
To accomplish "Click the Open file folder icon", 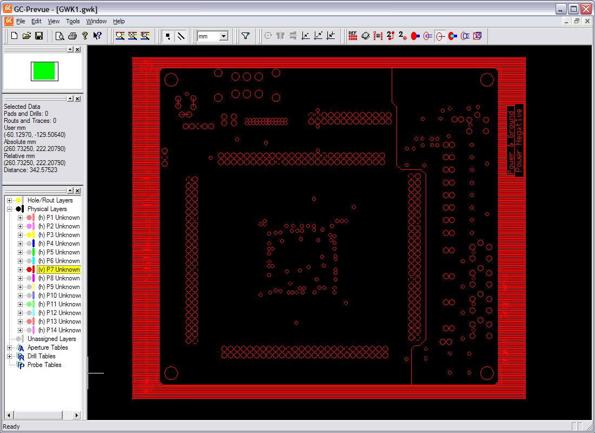I will coord(27,36).
